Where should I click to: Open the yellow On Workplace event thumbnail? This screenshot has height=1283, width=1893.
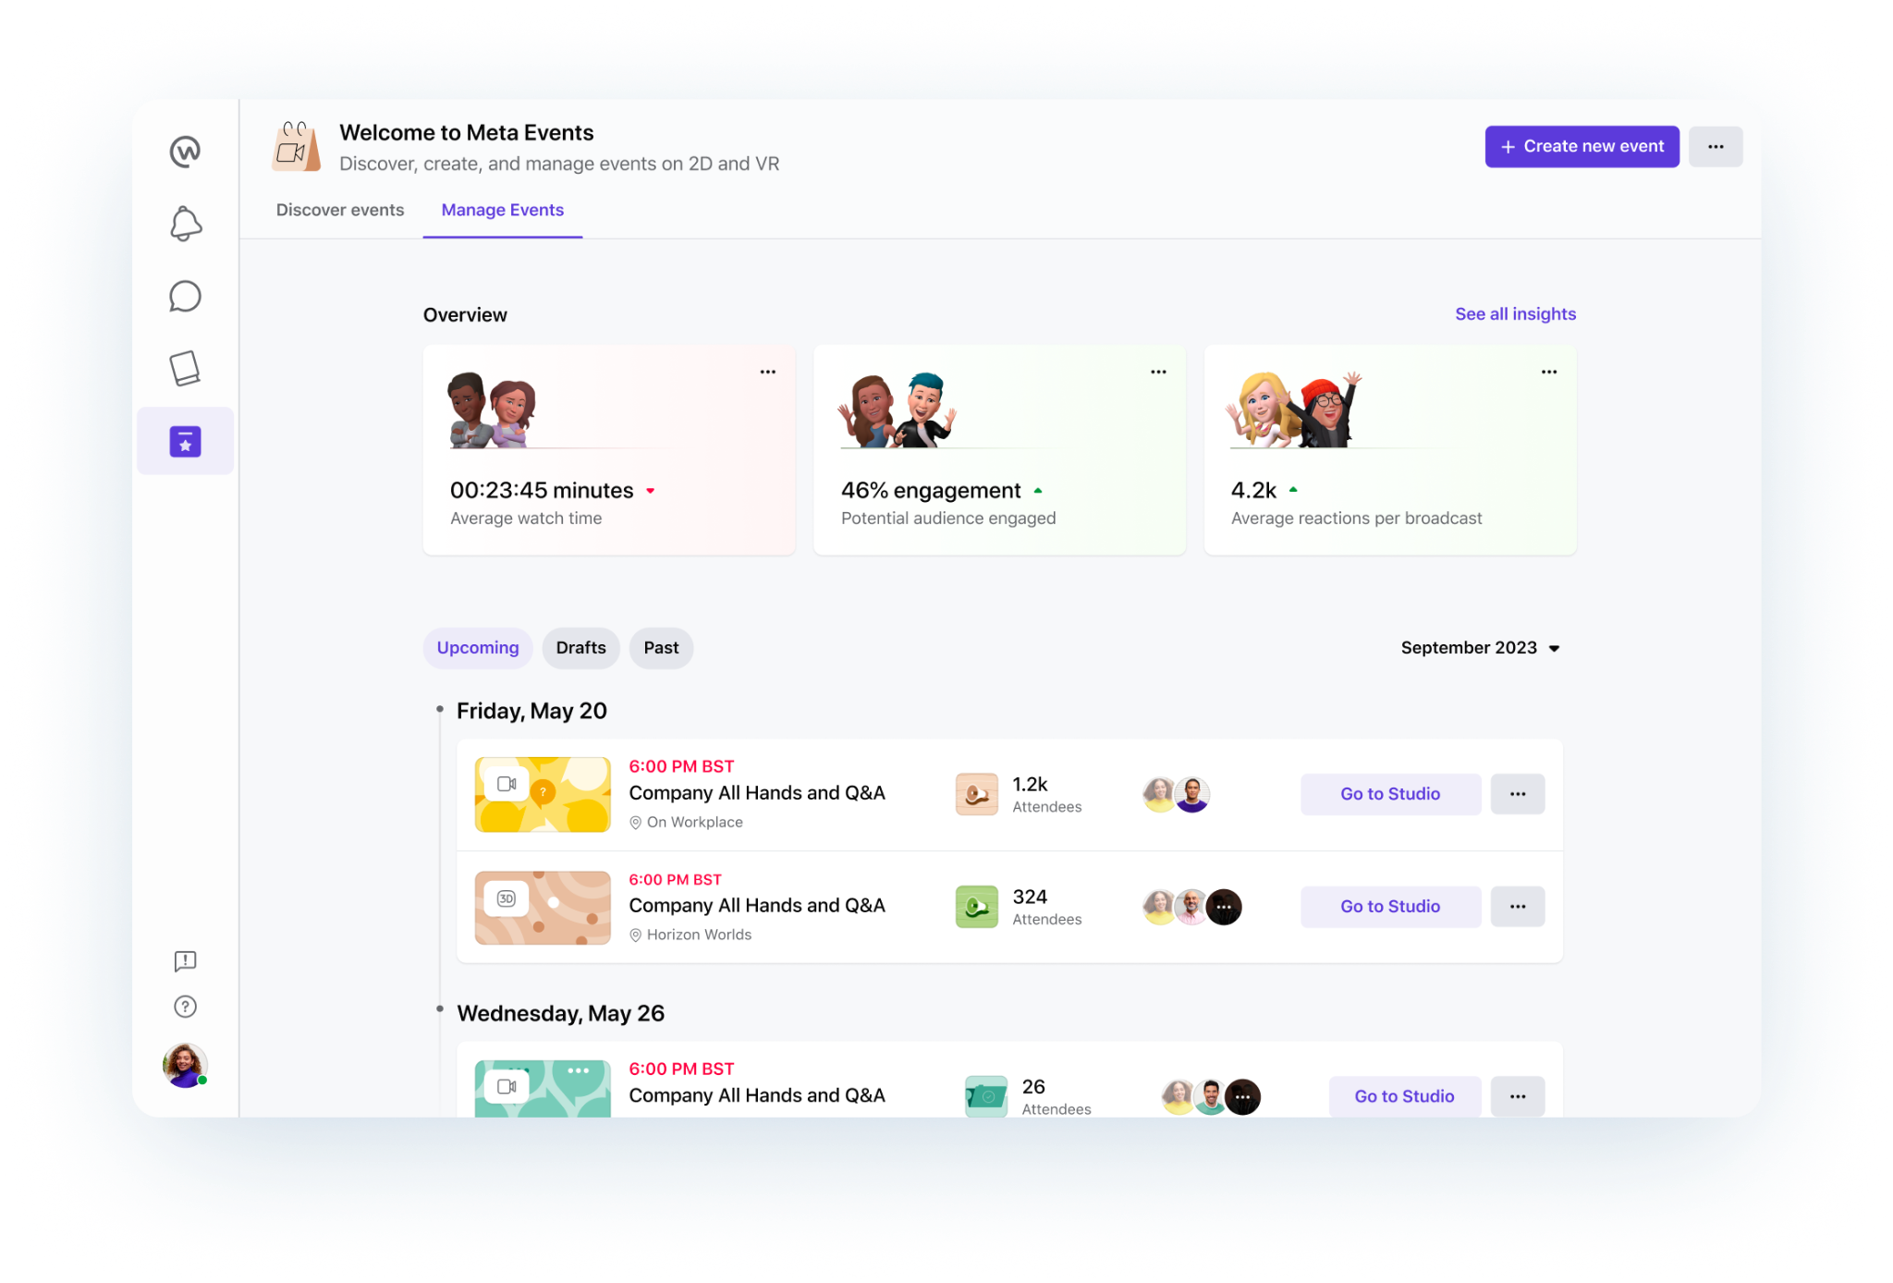tap(543, 795)
